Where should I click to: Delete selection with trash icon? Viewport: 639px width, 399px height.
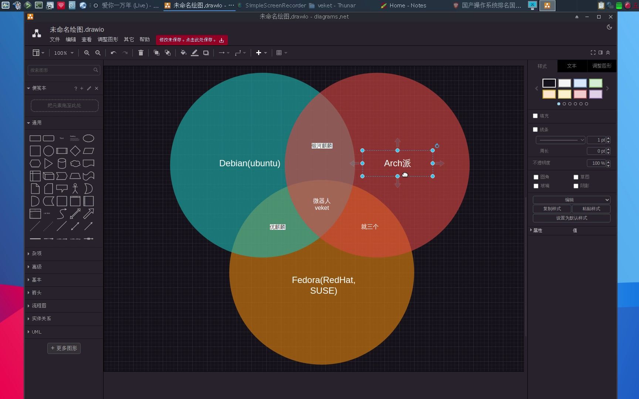(141, 53)
